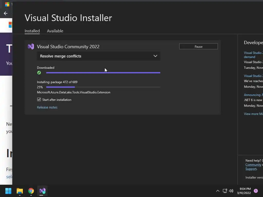Click the Visual Studio Community 2022 logo icon

click(31, 47)
